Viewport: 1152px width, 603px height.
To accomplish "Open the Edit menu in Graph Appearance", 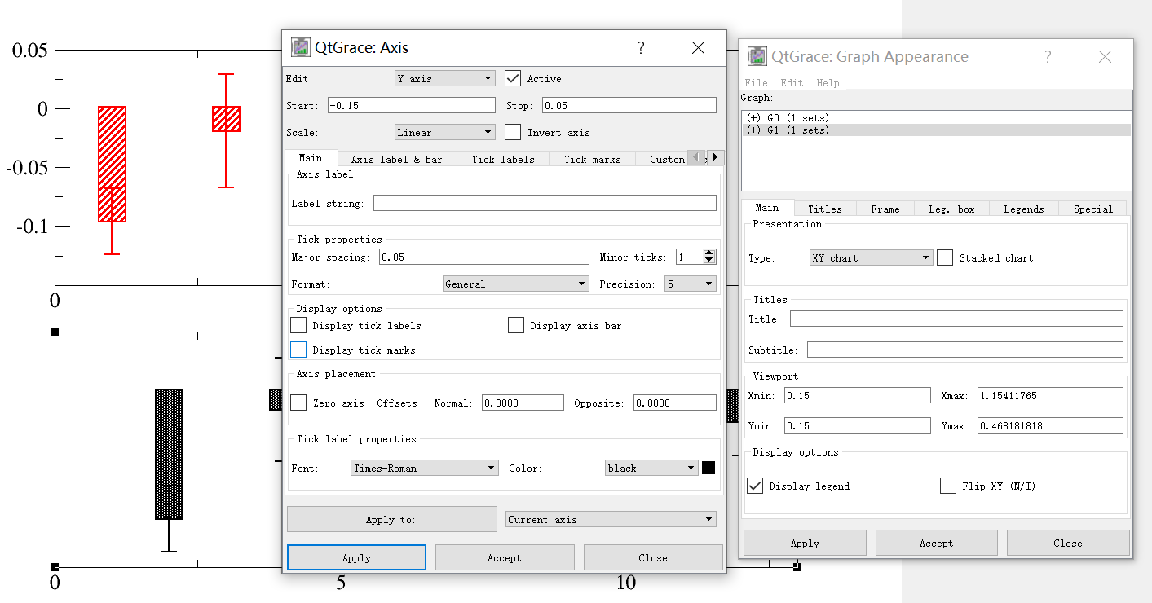I will [x=792, y=82].
